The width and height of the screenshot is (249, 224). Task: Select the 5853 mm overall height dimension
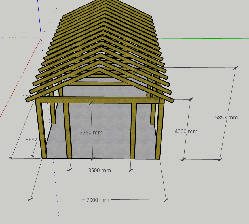(x=226, y=118)
